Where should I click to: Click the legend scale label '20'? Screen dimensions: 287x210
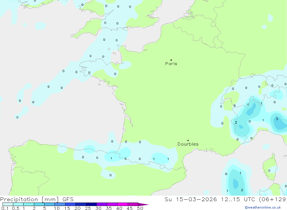point(77,208)
